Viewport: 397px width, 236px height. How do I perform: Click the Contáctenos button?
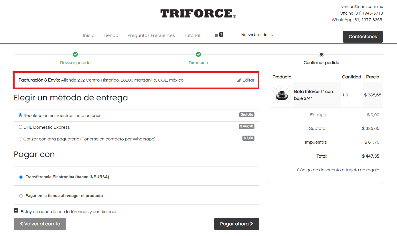pos(363,37)
